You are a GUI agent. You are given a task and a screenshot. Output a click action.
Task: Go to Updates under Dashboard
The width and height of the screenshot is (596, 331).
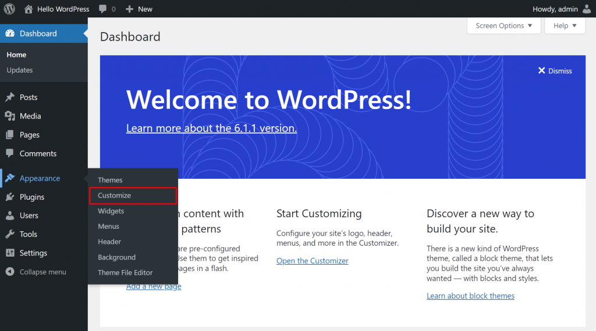click(x=20, y=70)
